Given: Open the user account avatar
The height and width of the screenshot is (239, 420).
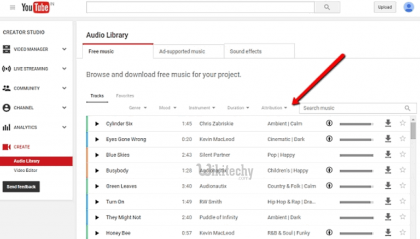Looking at the screenshot, I should 408,7.
